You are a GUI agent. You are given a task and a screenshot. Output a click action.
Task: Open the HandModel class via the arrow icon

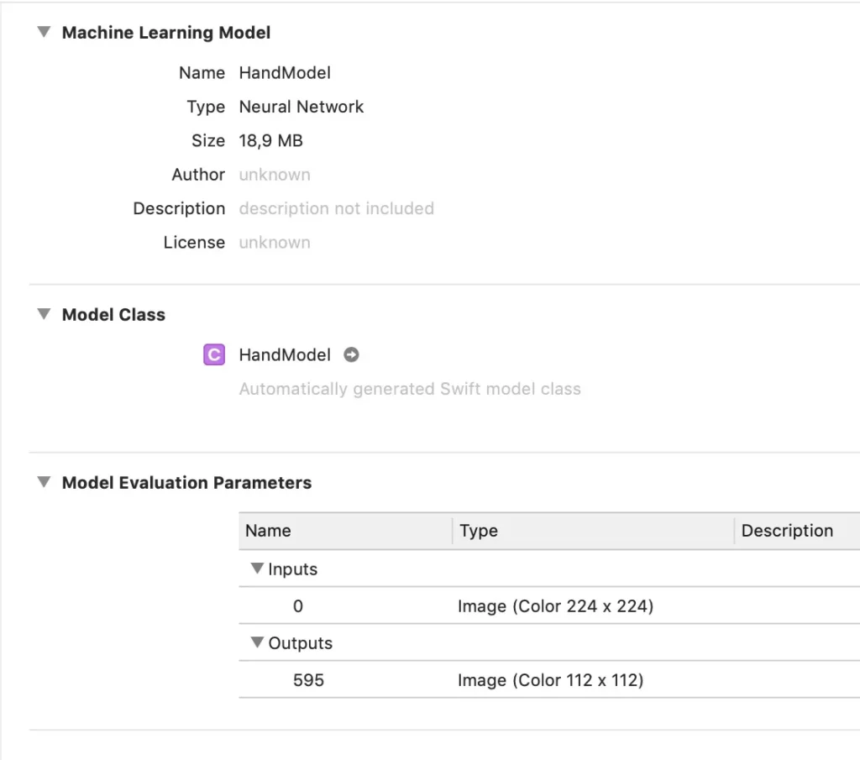click(x=351, y=354)
